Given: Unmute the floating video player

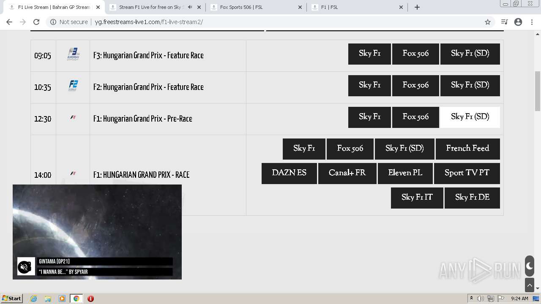Looking at the screenshot, I should pos(25,267).
